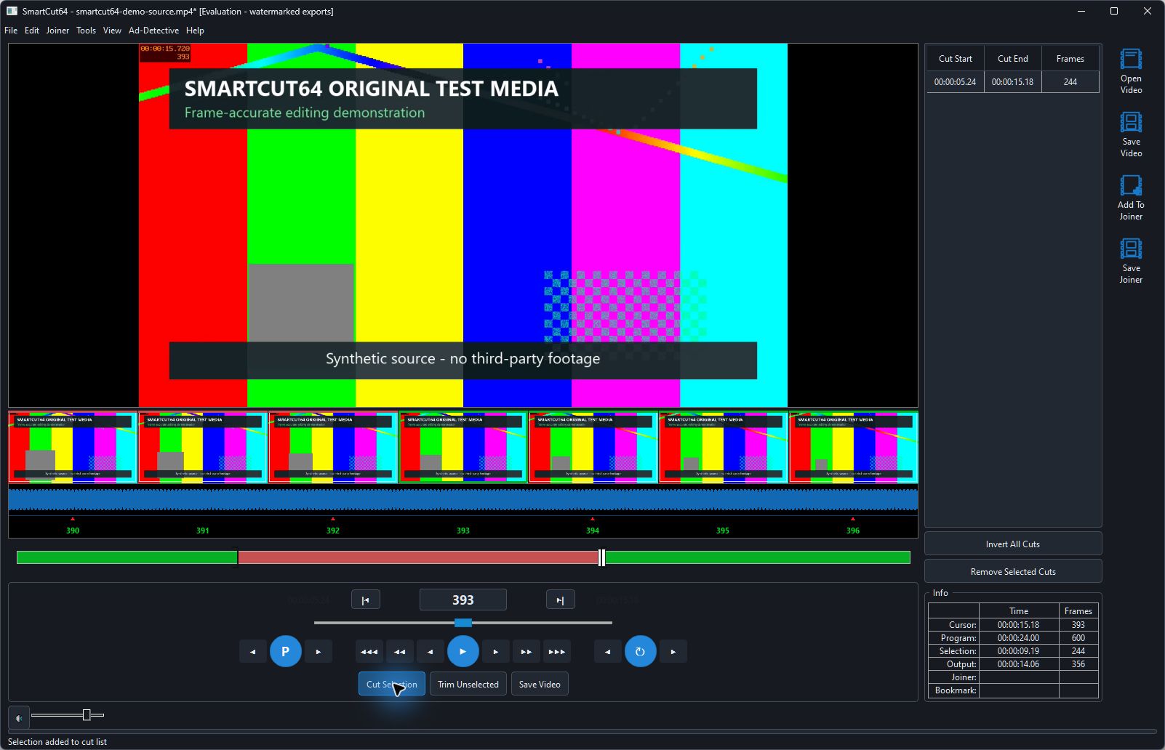This screenshot has height=750, width=1165.
Task: Click the Remove Selected Cuts button
Action: [1013, 572]
